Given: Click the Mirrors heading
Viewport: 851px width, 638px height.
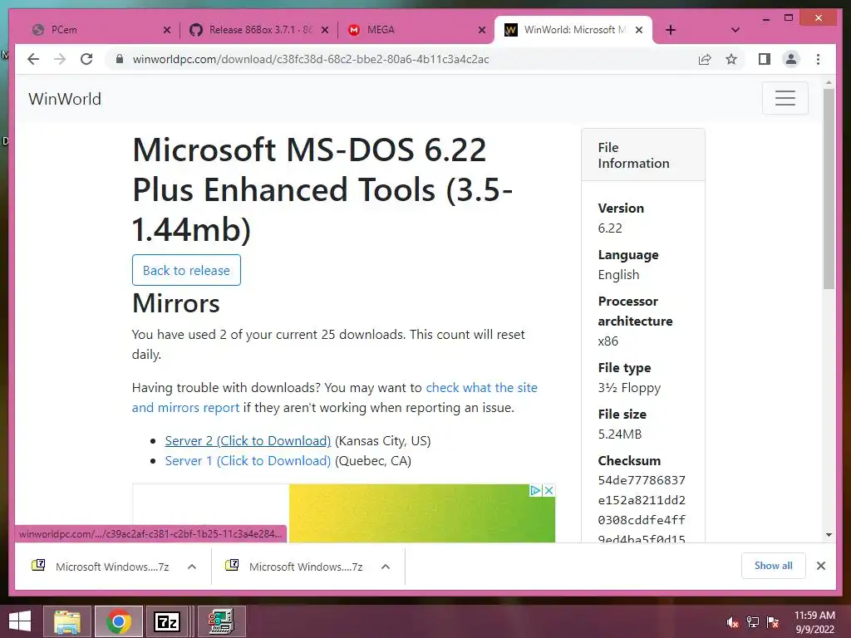Looking at the screenshot, I should [x=176, y=302].
